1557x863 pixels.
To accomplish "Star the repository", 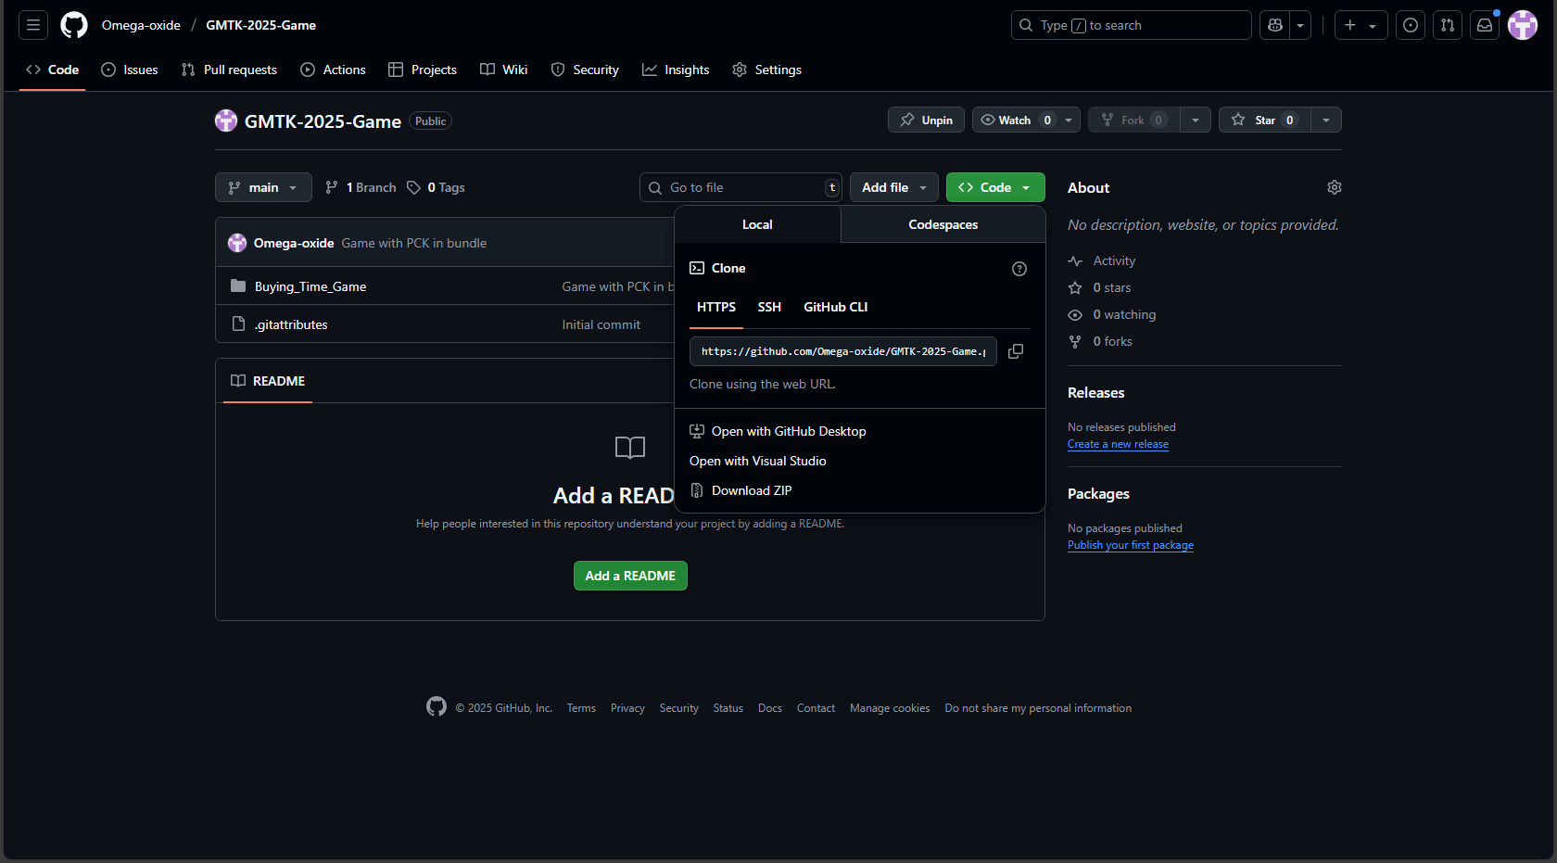I will (1265, 120).
